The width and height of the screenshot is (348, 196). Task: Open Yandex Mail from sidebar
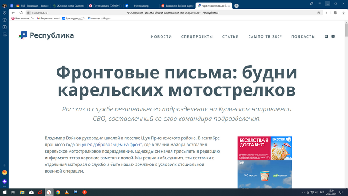click(x=4, y=173)
